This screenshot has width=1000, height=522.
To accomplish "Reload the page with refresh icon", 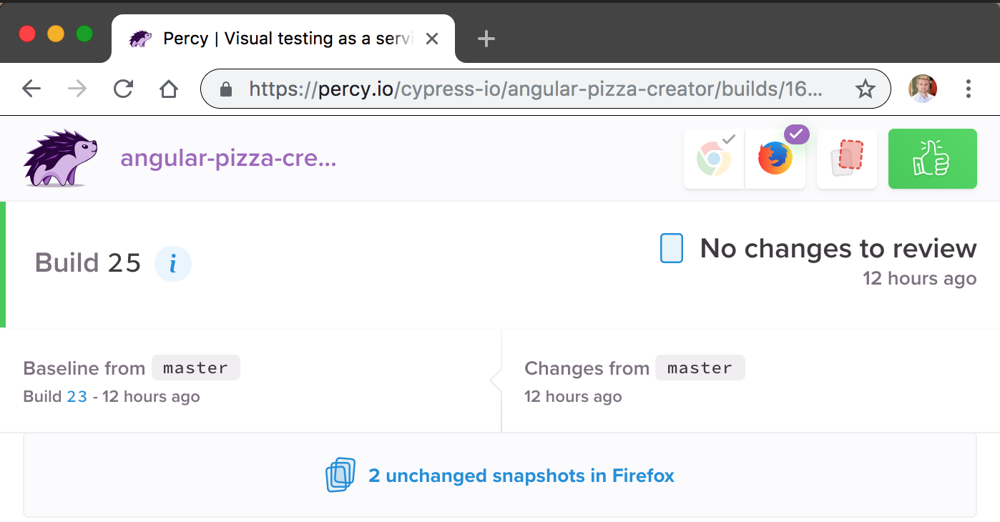I will (x=123, y=89).
